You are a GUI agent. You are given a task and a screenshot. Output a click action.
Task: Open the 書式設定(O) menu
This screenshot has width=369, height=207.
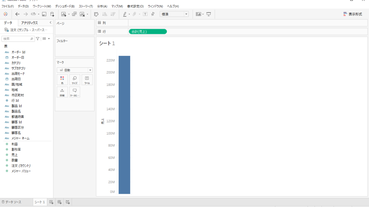click(135, 6)
